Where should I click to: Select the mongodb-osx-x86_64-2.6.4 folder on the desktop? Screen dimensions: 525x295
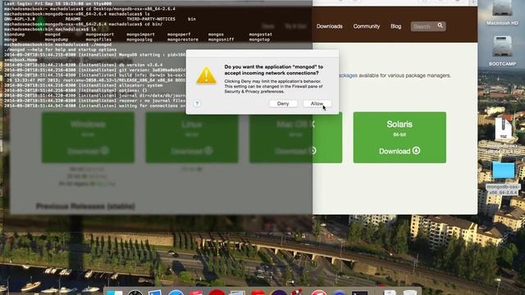(x=503, y=178)
